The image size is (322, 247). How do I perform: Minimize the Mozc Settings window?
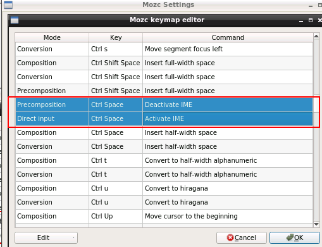pyautogui.click(x=311, y=6)
